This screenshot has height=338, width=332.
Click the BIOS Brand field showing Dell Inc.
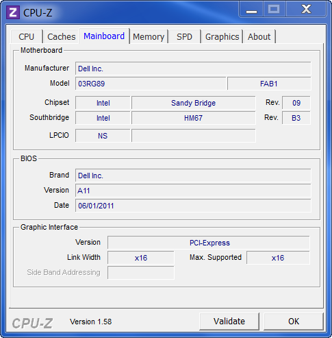[193, 176]
